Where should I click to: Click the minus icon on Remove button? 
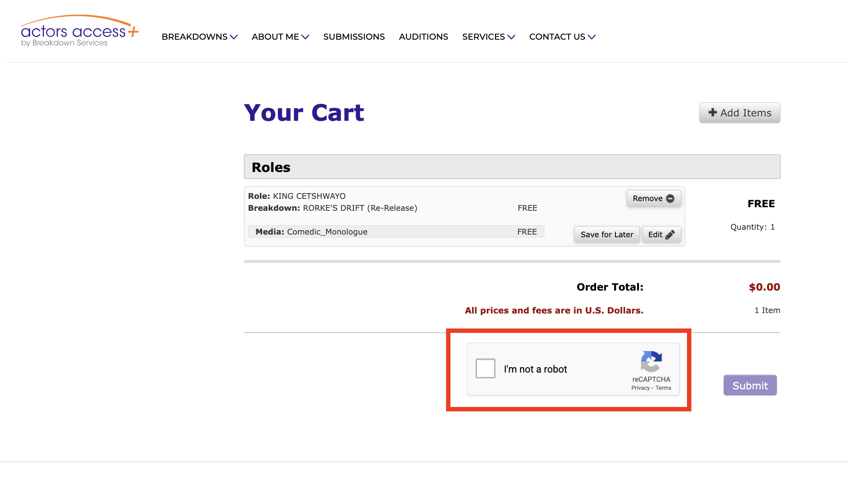[x=670, y=198]
